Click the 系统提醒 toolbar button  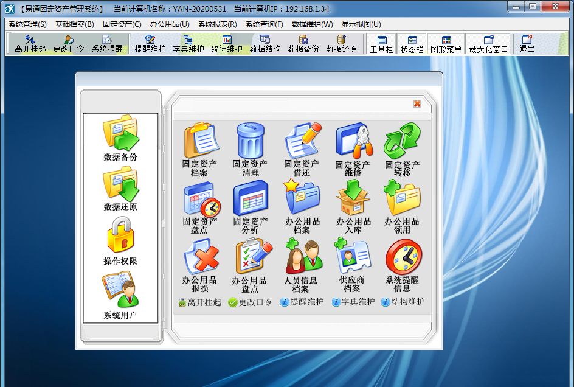[107, 44]
